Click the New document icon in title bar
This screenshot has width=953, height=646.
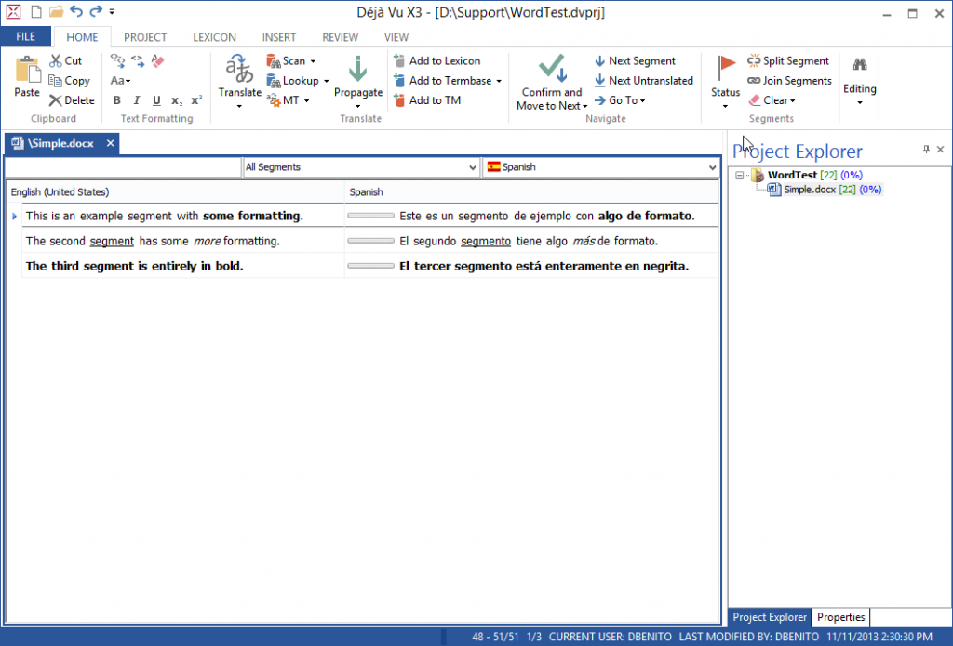point(36,11)
